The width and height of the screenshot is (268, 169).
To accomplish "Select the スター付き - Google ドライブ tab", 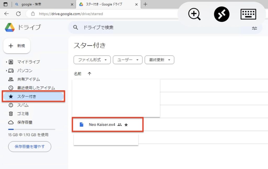I will tap(108, 4).
